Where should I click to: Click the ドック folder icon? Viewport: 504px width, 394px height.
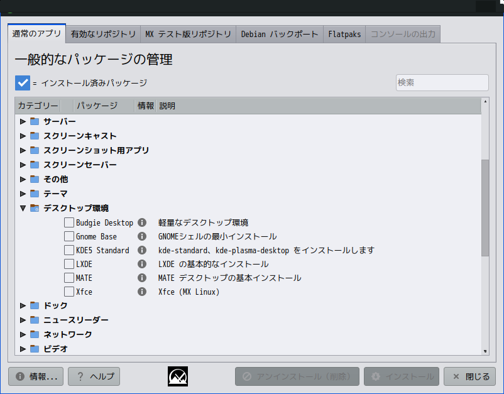35,305
